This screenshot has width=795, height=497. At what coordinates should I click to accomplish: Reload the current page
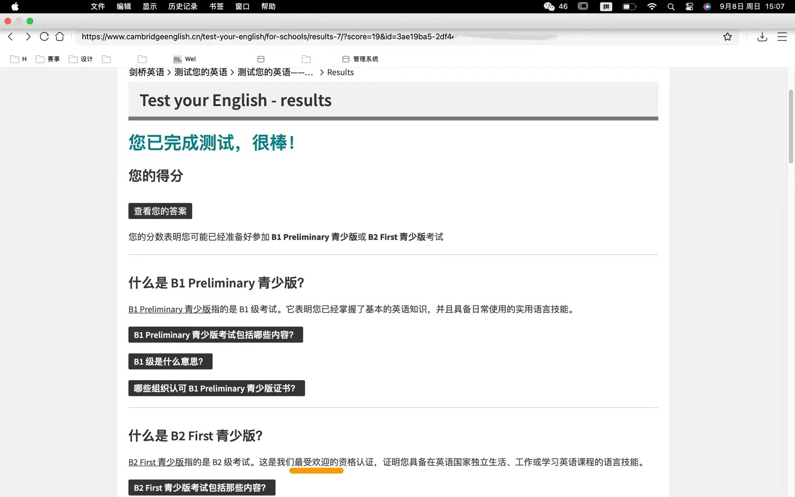(44, 37)
